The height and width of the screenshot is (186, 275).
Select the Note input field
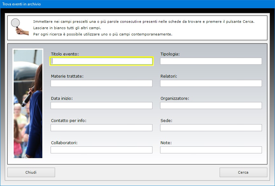click(x=211, y=150)
